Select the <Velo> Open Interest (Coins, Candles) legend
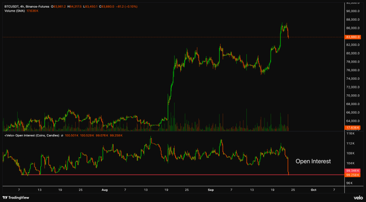 click(32, 135)
